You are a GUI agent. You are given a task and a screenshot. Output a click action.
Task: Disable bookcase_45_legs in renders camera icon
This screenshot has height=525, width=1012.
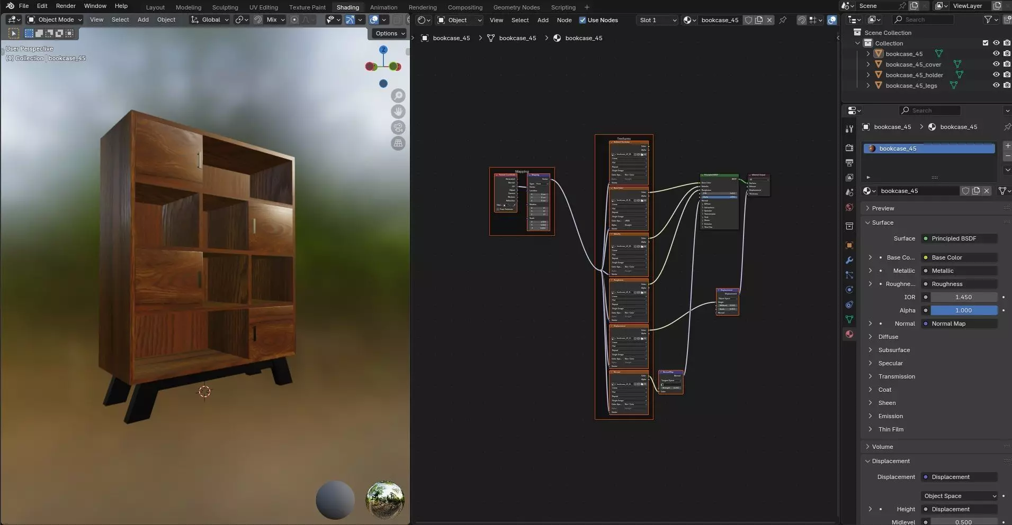(1007, 86)
